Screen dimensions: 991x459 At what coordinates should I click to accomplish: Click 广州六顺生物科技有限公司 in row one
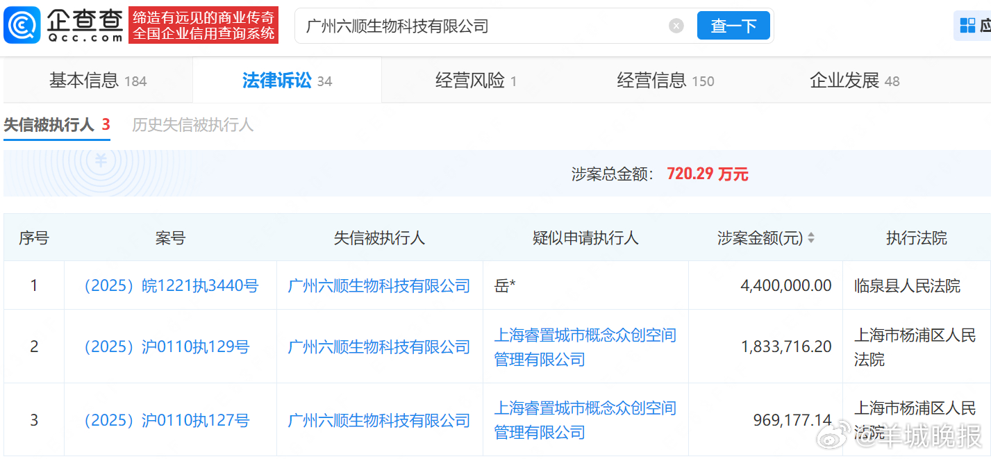click(x=379, y=285)
